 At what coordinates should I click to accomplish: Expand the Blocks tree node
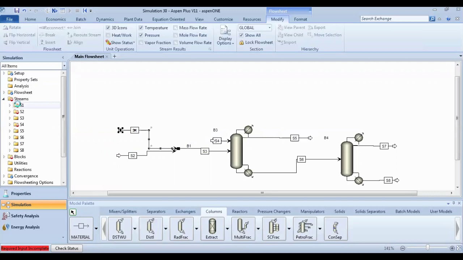coord(4,157)
